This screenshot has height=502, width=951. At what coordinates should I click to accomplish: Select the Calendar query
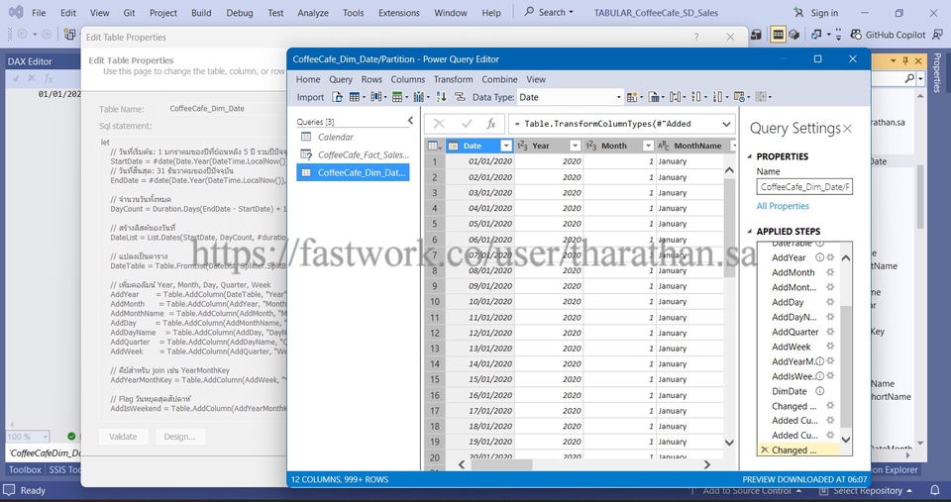[x=335, y=137]
